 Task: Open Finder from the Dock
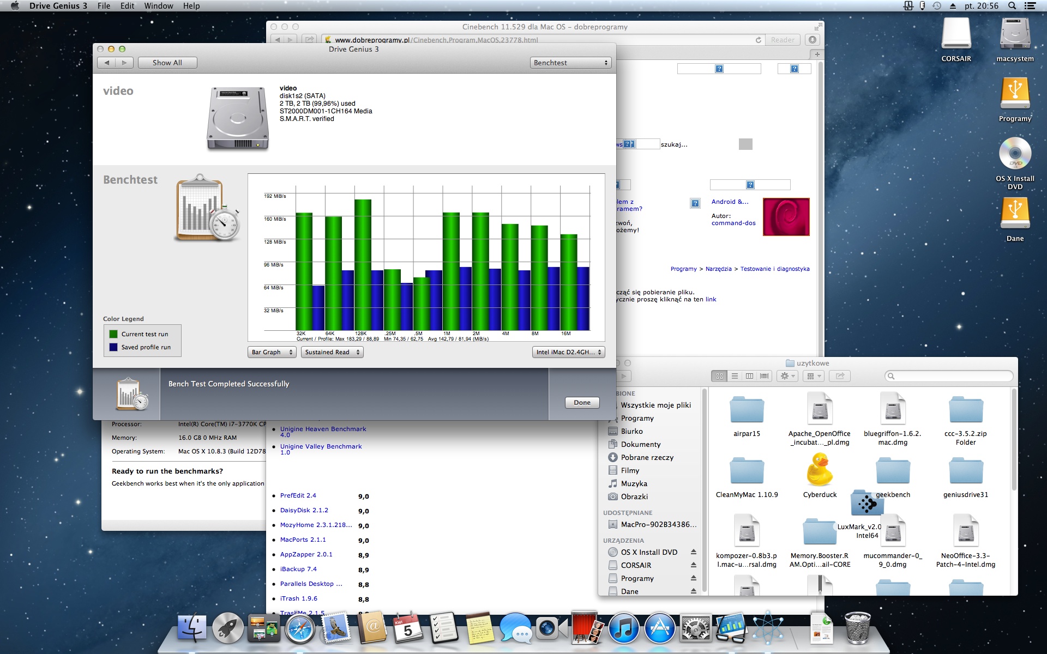[x=192, y=628]
